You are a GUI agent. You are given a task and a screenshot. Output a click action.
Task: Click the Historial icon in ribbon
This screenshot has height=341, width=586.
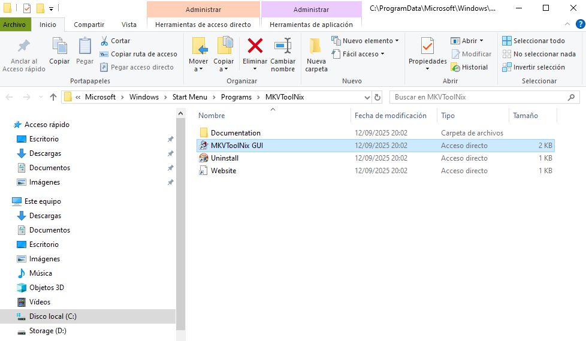455,67
